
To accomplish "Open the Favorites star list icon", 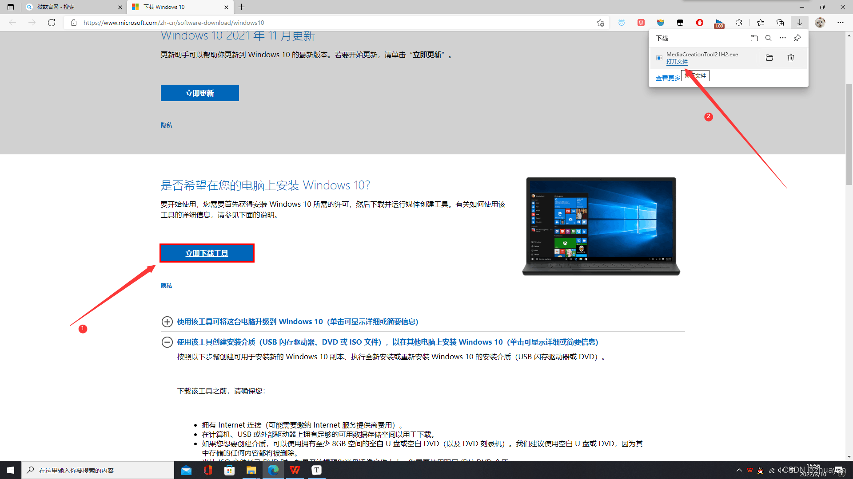I will point(761,23).
